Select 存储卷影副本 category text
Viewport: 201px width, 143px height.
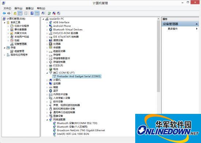point(62,58)
